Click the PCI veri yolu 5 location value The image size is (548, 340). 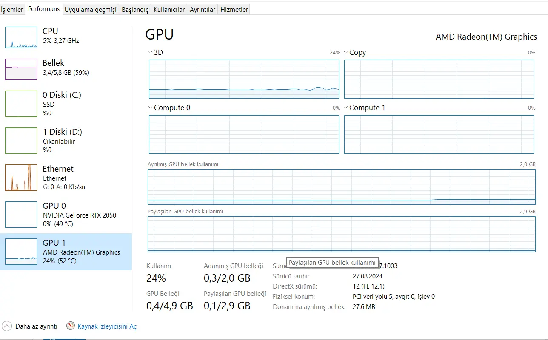click(394, 297)
